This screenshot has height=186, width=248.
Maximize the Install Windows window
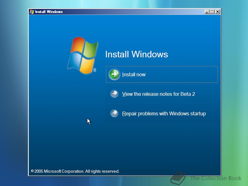pyautogui.click(x=212, y=12)
